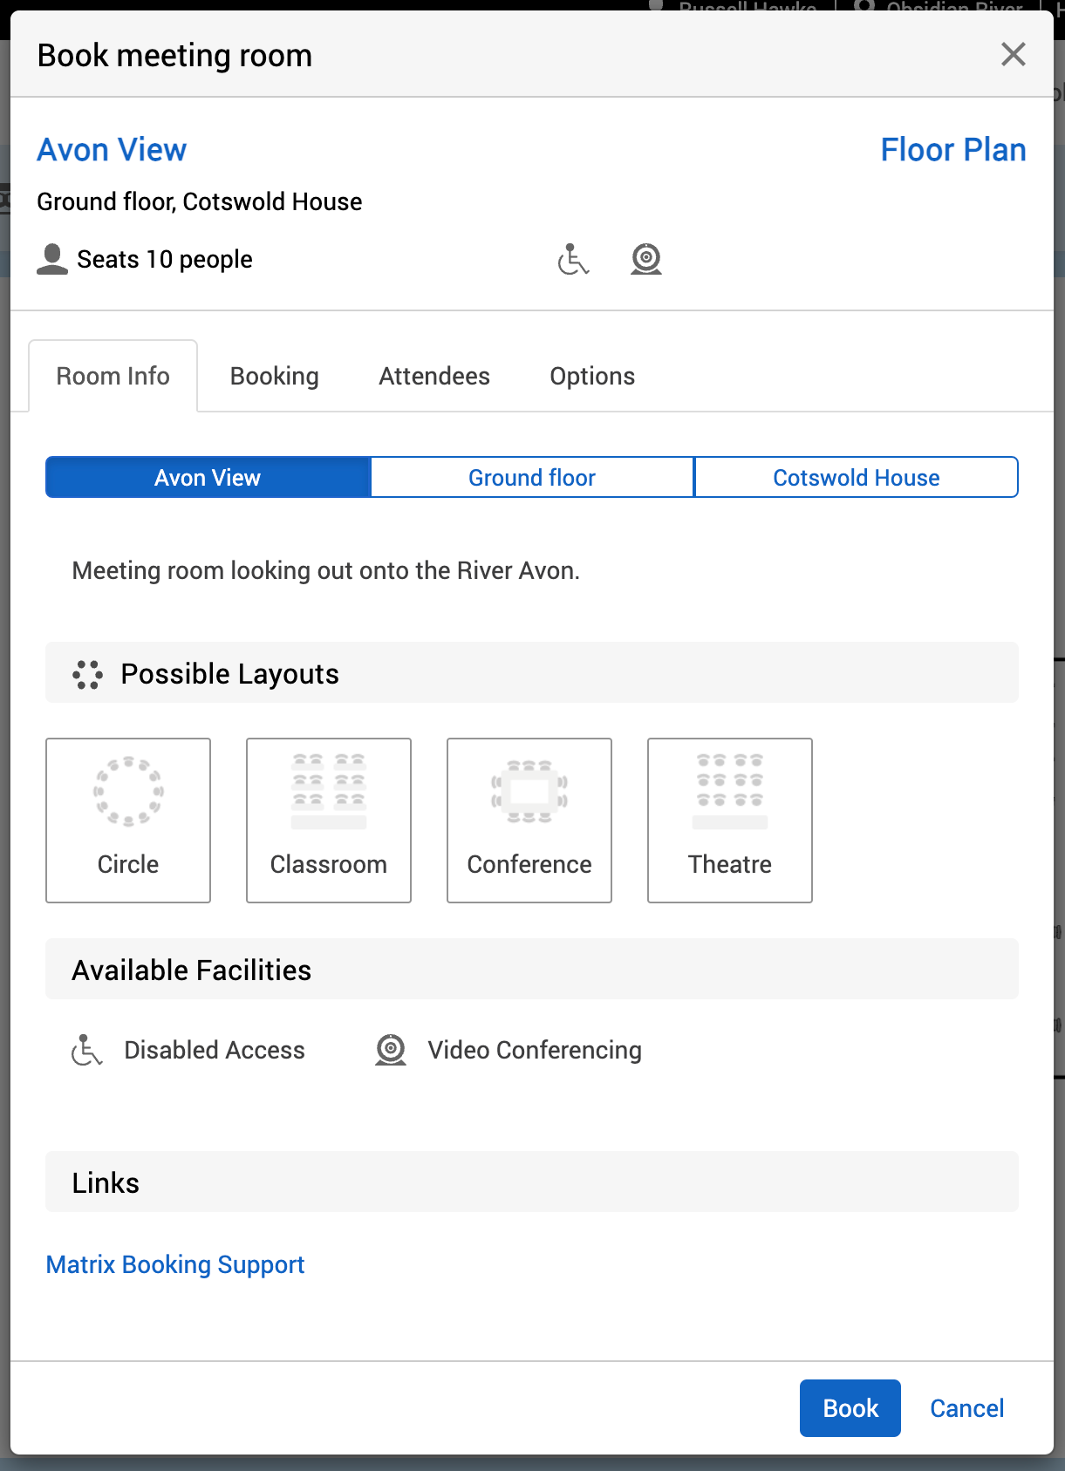Viewport: 1065px width, 1471px height.
Task: Select the Room Info tab
Action: (x=113, y=377)
